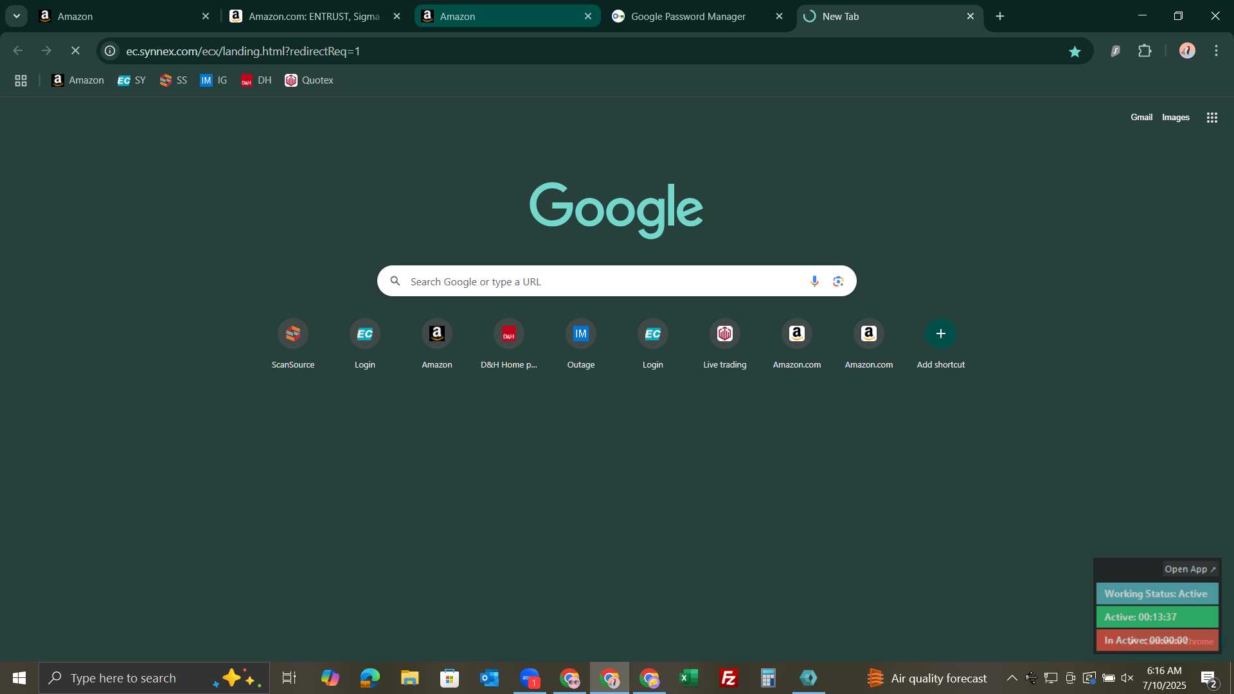Click the taskbar search box
Viewport: 1234px width, 694px height.
(x=154, y=678)
